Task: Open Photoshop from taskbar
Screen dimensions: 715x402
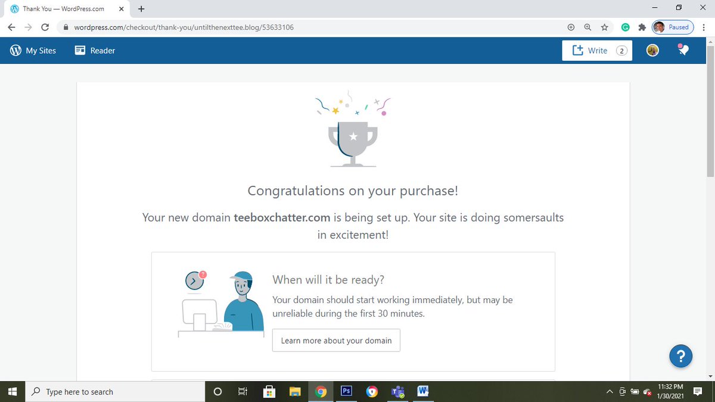Action: (x=346, y=391)
